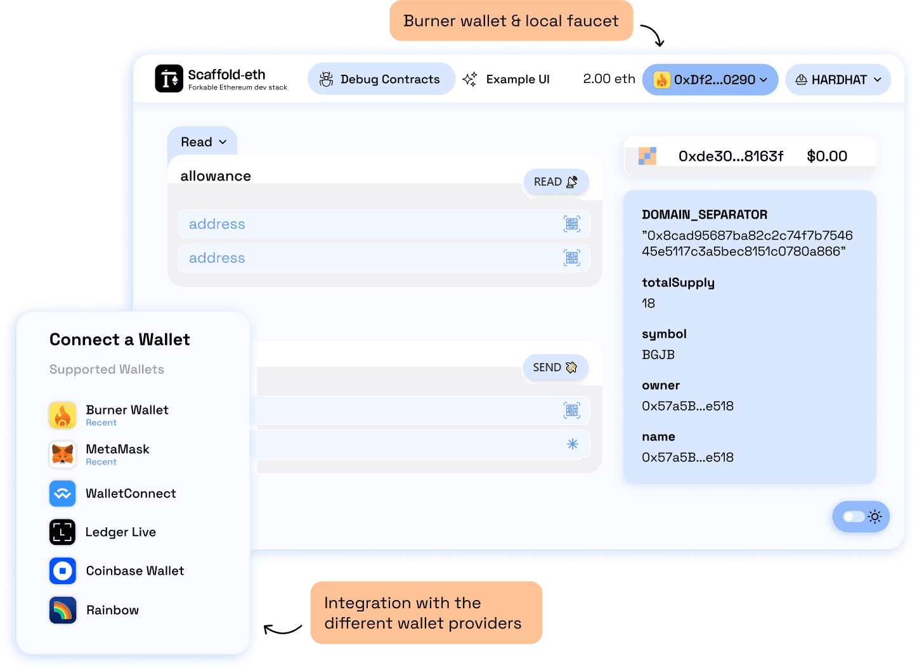Click the symbol value BGJB
Viewport: 917px width, 671px height.
coord(658,355)
